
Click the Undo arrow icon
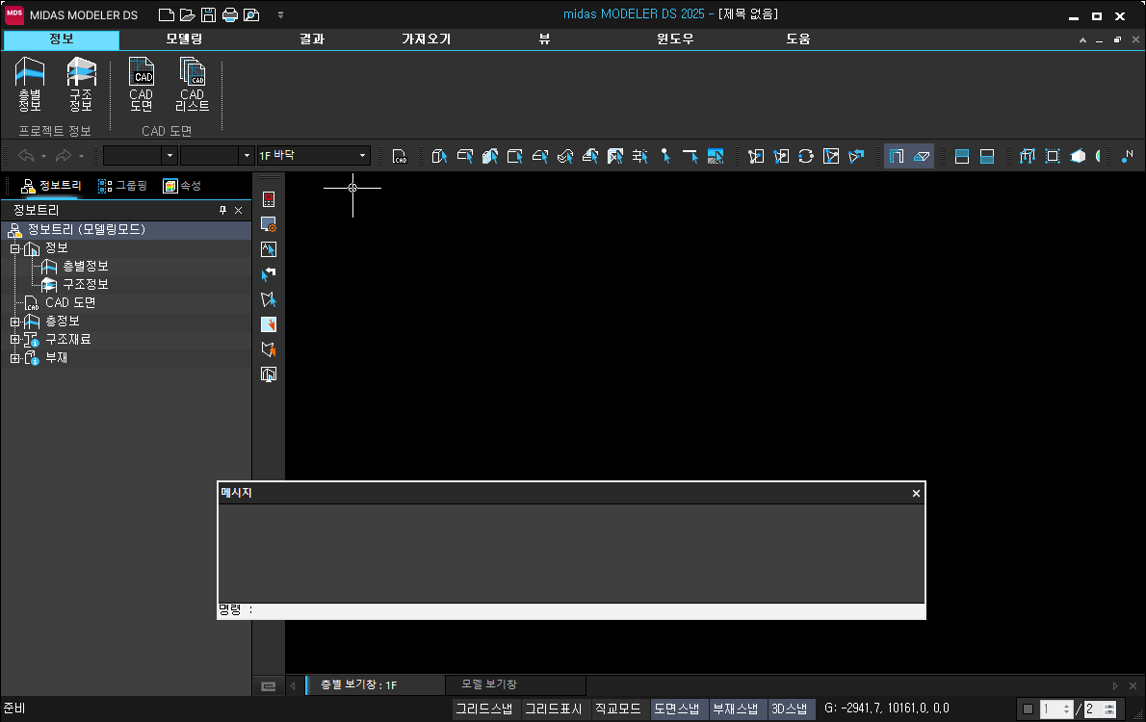tap(26, 156)
